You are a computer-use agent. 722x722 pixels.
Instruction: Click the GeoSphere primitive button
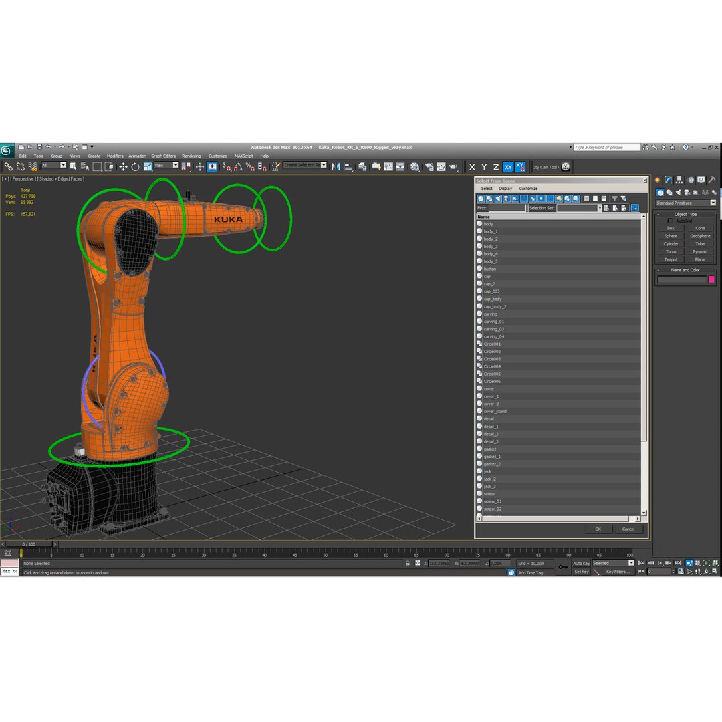coord(700,236)
